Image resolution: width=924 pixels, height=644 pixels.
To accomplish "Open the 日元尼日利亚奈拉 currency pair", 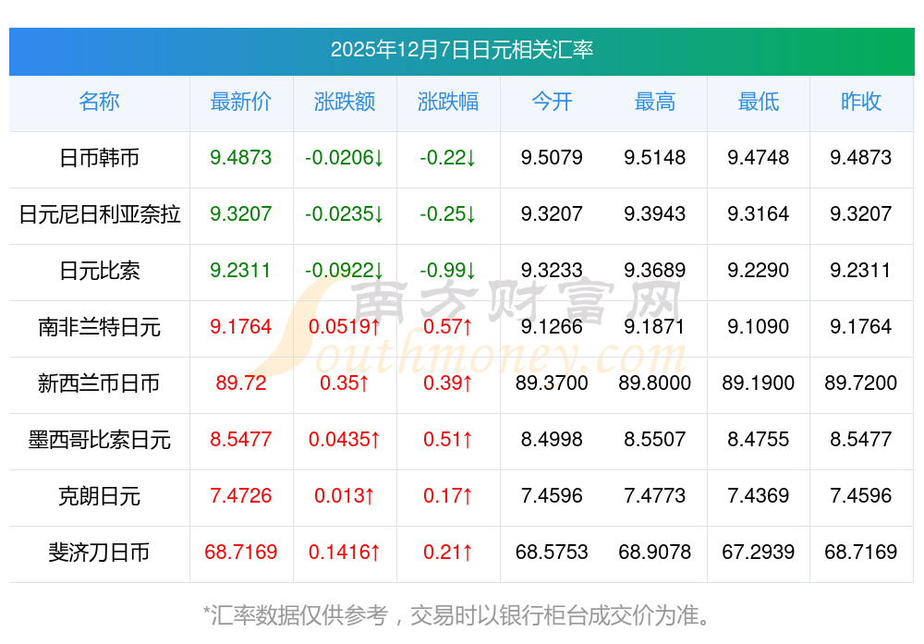I will click(x=99, y=214).
